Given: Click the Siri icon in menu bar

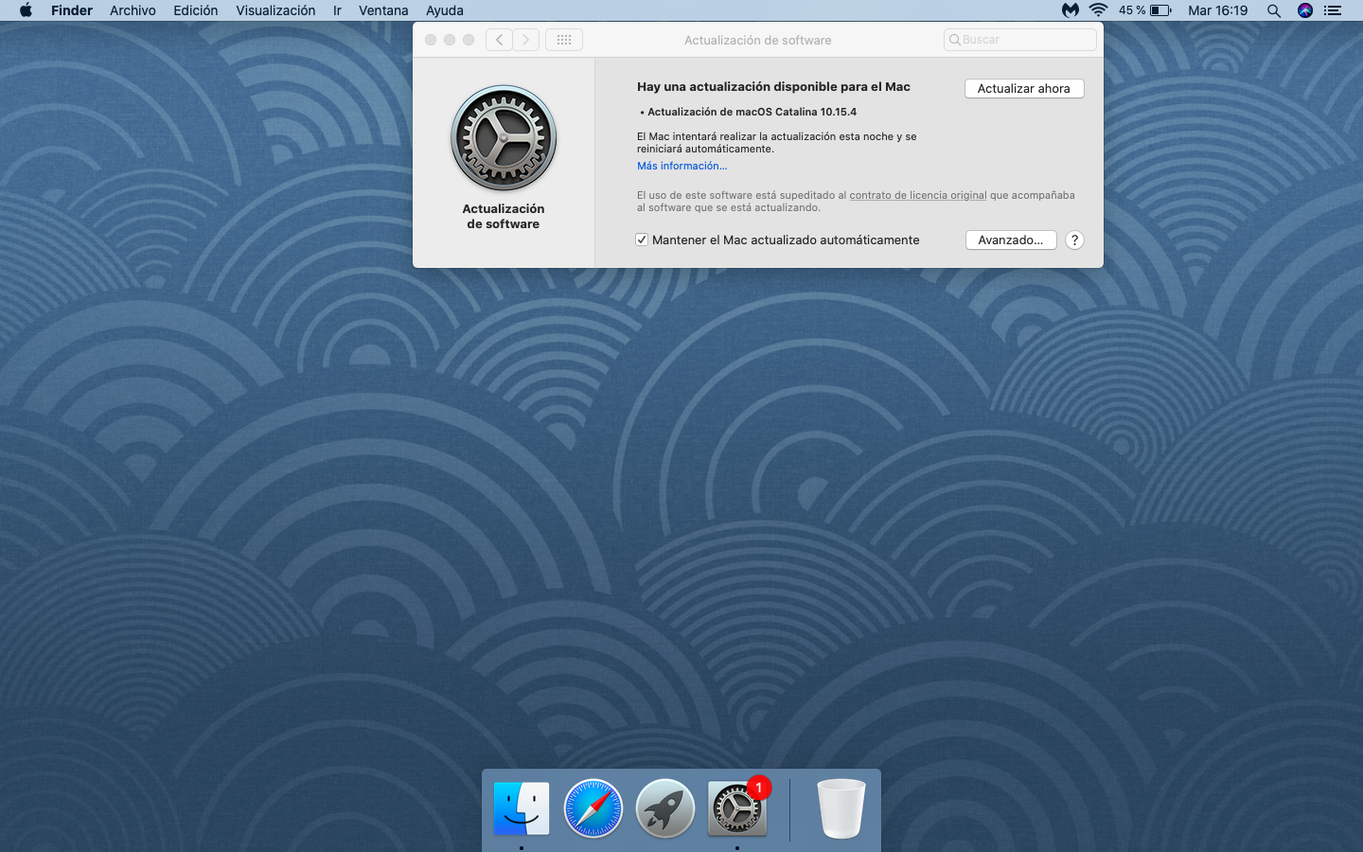Looking at the screenshot, I should coord(1305,10).
